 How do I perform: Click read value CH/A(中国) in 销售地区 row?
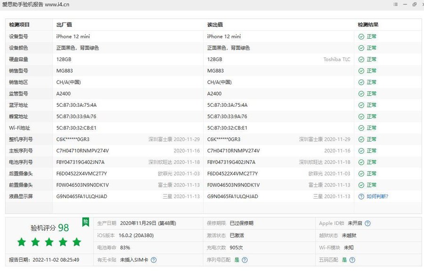219,82
